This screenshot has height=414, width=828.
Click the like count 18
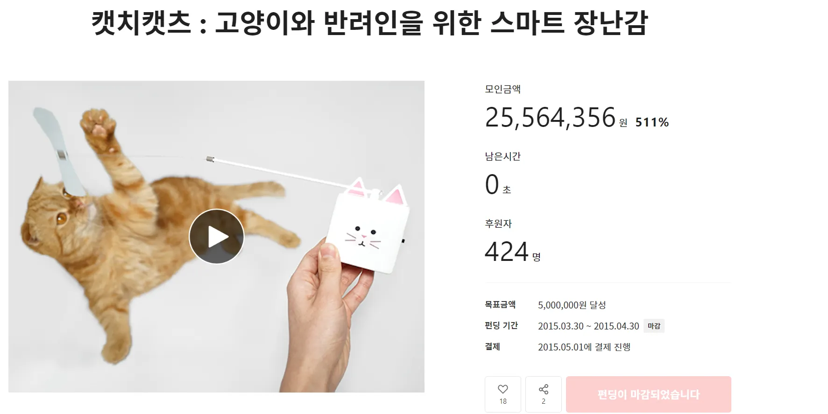[503, 401]
